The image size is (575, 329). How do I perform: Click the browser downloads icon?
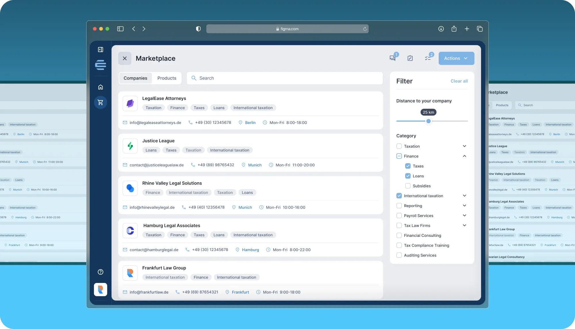(441, 29)
